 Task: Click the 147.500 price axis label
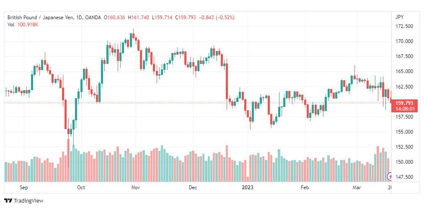(404, 177)
